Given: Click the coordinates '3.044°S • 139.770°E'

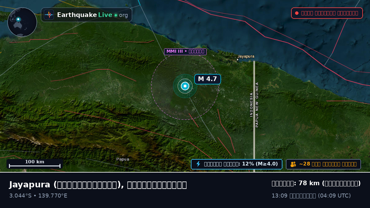Looking at the screenshot, I should tap(38, 196).
